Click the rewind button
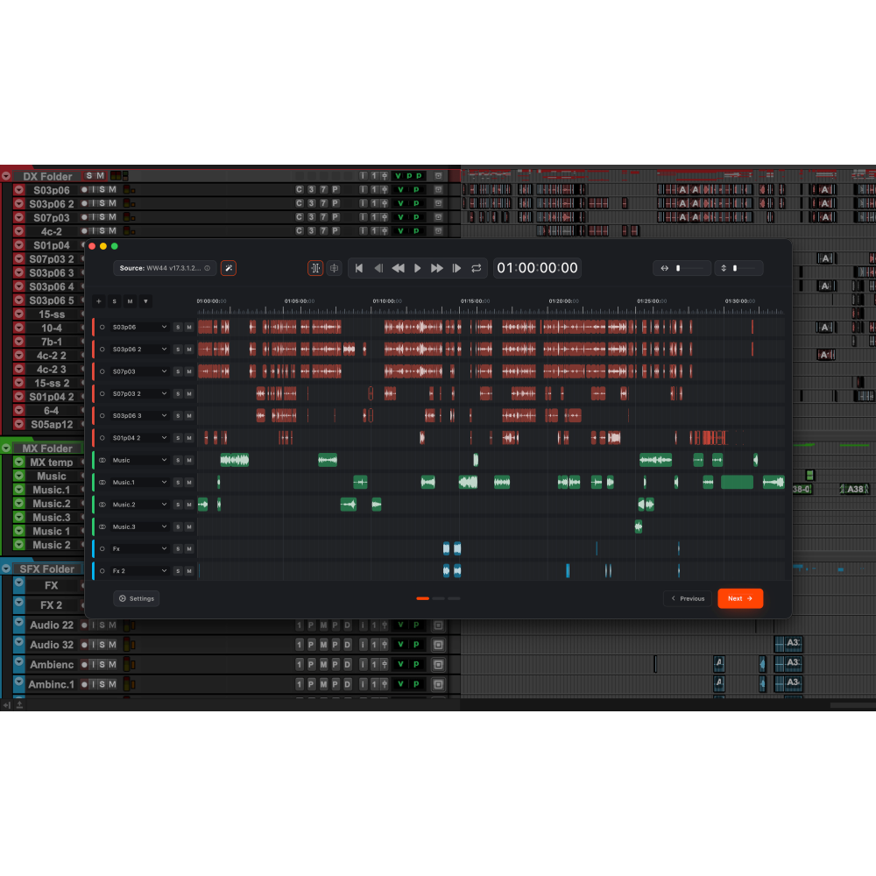Viewport: 876px width, 876px height. coord(398,268)
